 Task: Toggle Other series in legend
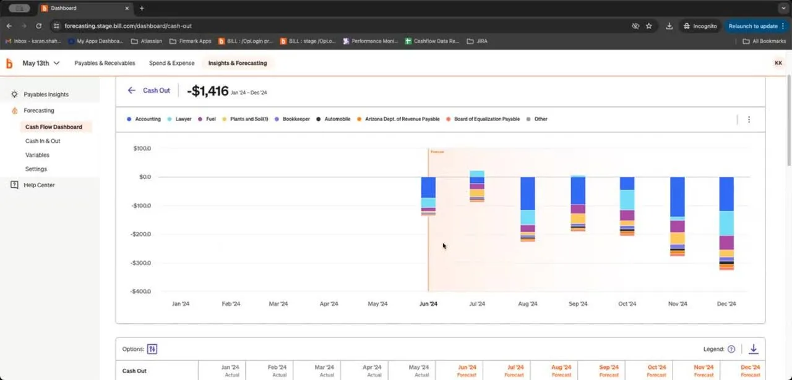pos(537,119)
